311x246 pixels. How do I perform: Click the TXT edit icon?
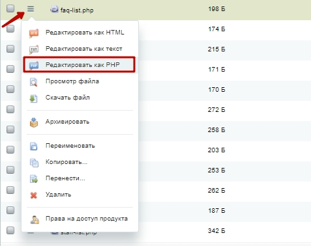click(34, 49)
